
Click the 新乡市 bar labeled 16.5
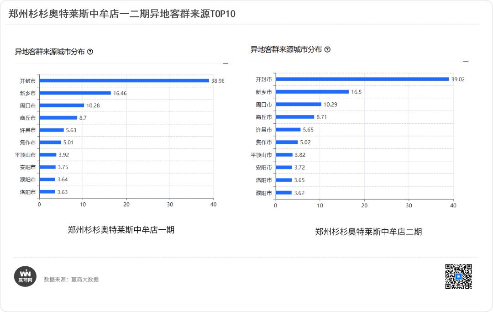(312, 92)
